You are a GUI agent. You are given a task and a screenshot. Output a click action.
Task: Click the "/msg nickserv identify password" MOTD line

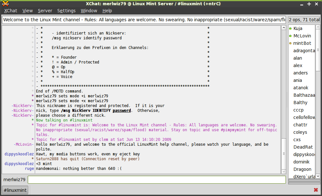[x=87, y=38]
